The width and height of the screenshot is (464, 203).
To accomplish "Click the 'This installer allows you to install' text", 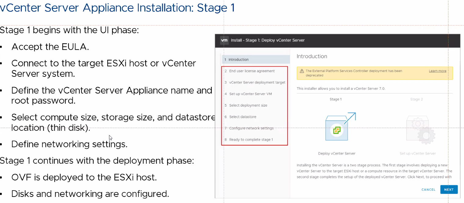I will pos(341,89).
